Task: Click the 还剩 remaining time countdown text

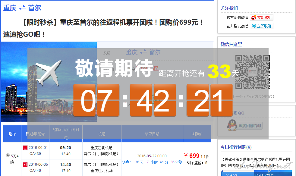Action: (152, 162)
